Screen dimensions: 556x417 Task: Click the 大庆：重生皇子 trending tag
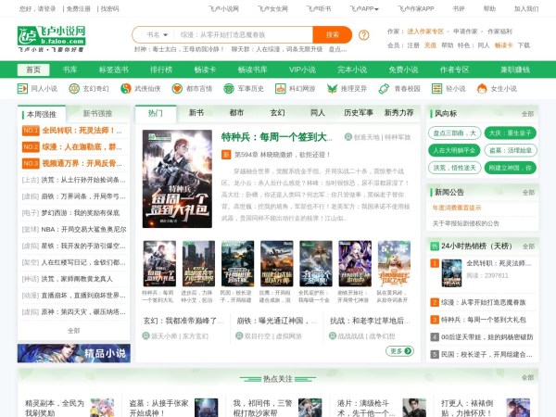pos(508,133)
